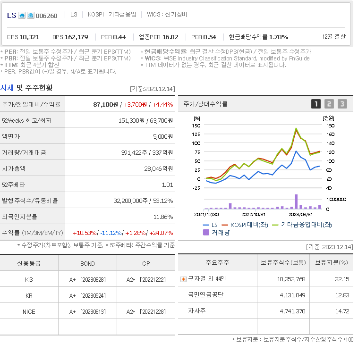The width and height of the screenshot is (358, 344).
Task: Click the 주요주주 column header
Action: [x=217, y=262]
